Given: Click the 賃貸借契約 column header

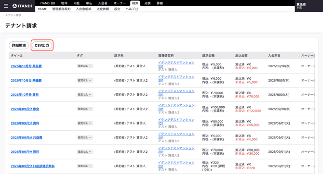Looking at the screenshot, I should point(166,55).
